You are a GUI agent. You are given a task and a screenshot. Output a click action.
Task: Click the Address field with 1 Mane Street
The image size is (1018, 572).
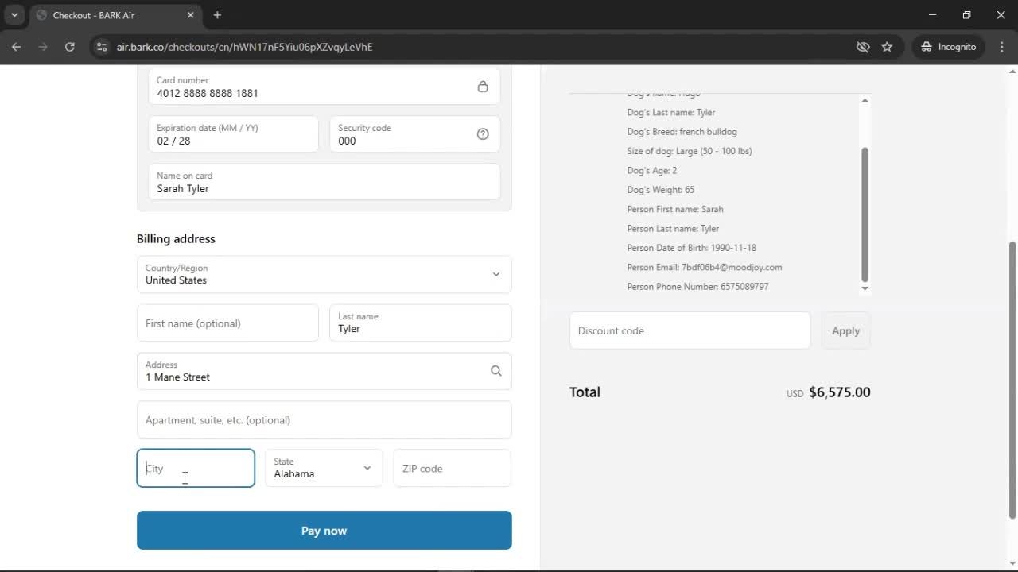(x=324, y=371)
